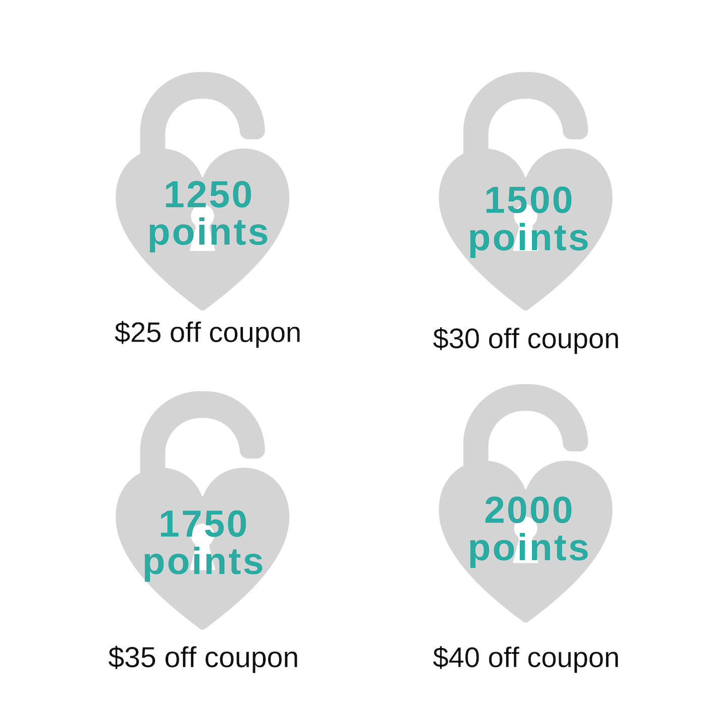Viewport: 719px width, 703px height.
Task: Choose the $40 off coupon label
Action: [x=526, y=658]
